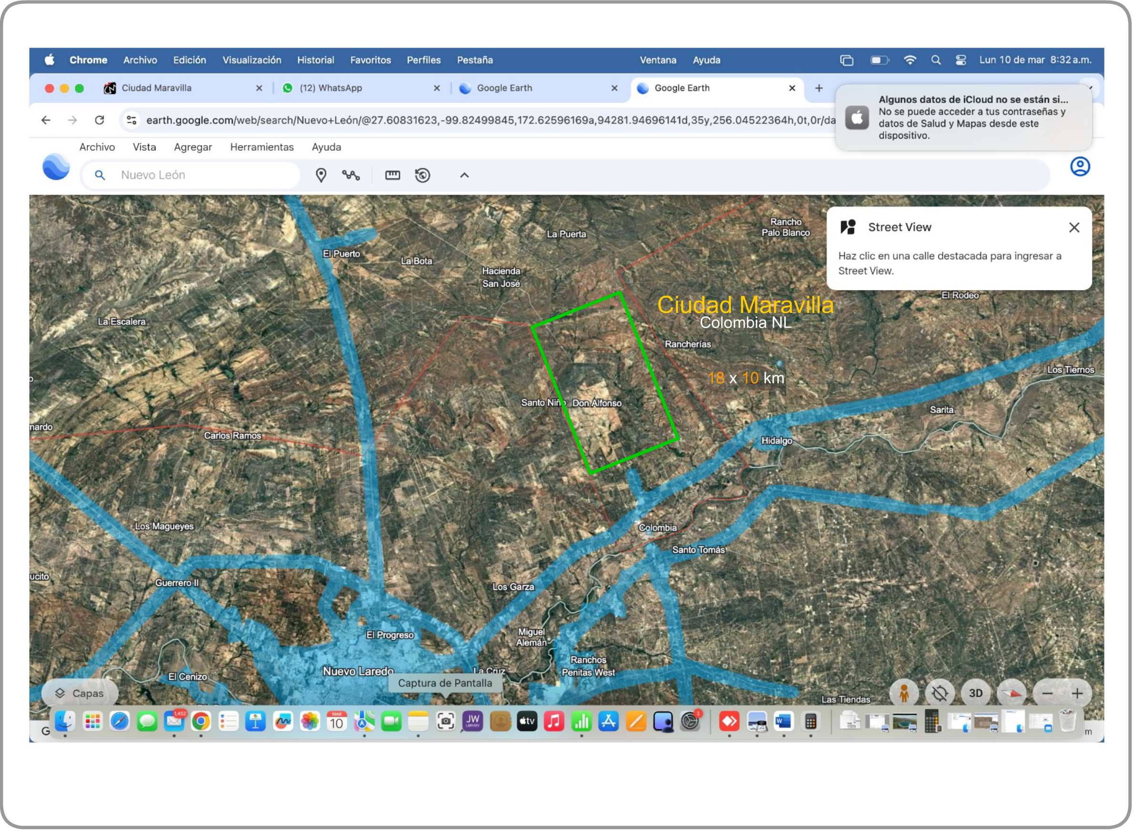Click the zoom out minus button

[1048, 694]
